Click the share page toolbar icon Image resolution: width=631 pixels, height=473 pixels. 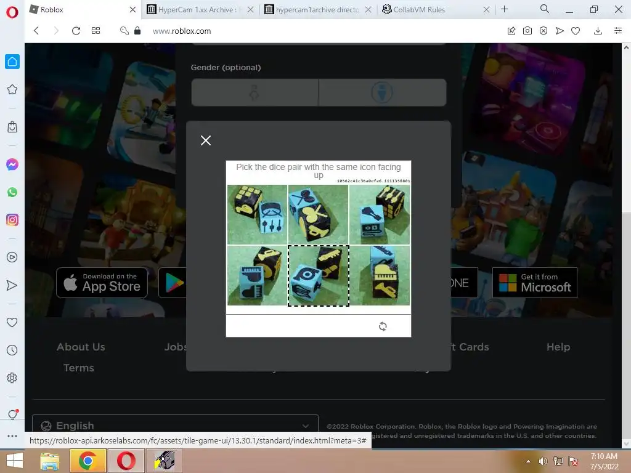click(511, 31)
